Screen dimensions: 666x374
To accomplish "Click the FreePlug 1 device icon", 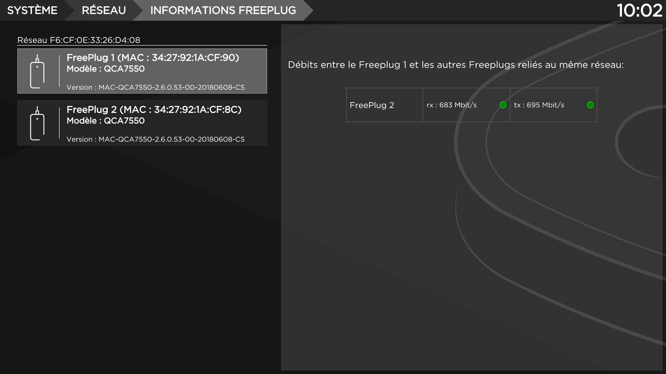I will [37, 71].
